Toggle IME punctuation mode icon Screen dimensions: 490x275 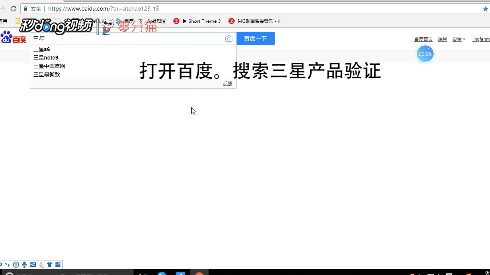click(x=7, y=265)
